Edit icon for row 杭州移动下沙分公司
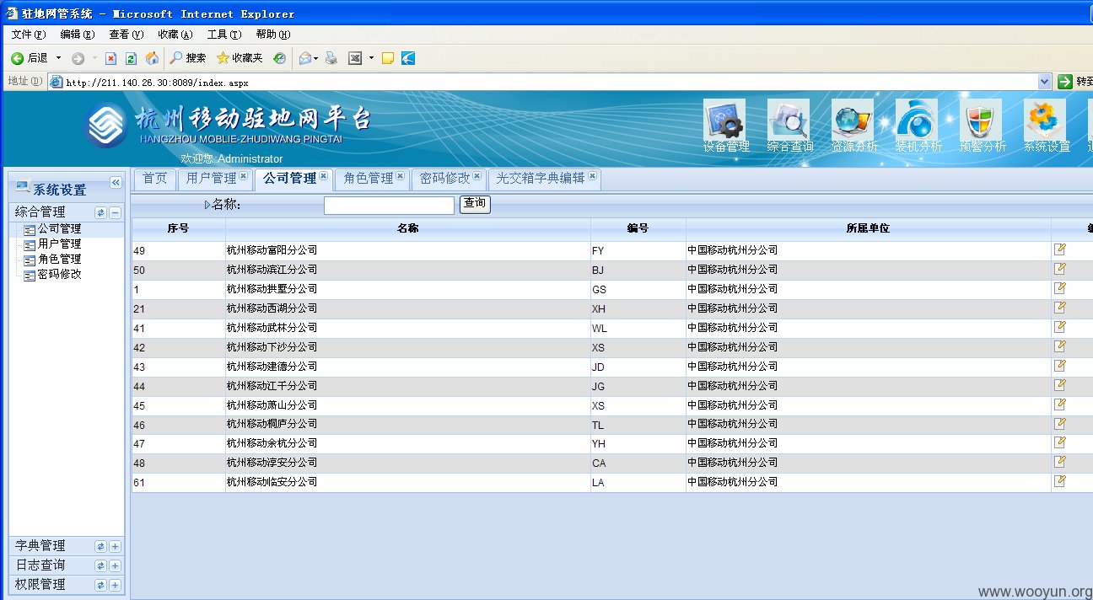The width and height of the screenshot is (1093, 600). tap(1060, 346)
